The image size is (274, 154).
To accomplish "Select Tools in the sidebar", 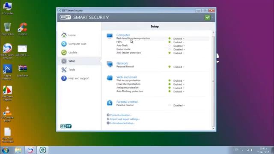I will point(79,70).
